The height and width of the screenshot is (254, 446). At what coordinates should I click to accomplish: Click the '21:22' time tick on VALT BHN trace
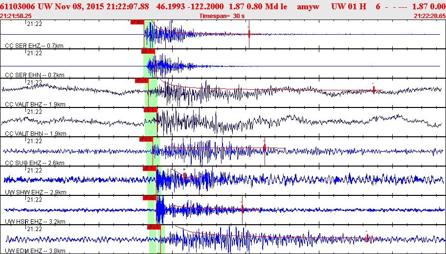(x=34, y=112)
